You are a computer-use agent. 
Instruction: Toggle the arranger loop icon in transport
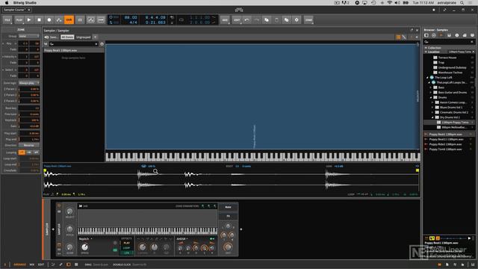pyautogui.click(x=181, y=20)
